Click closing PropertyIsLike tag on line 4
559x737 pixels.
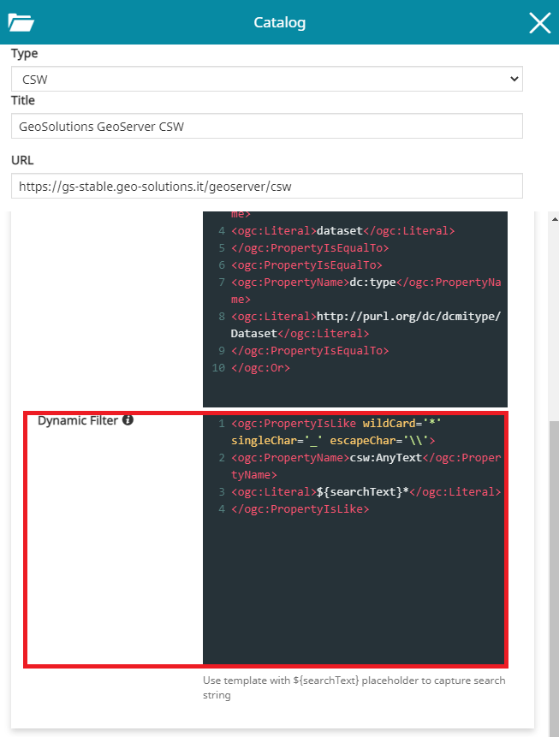300,509
